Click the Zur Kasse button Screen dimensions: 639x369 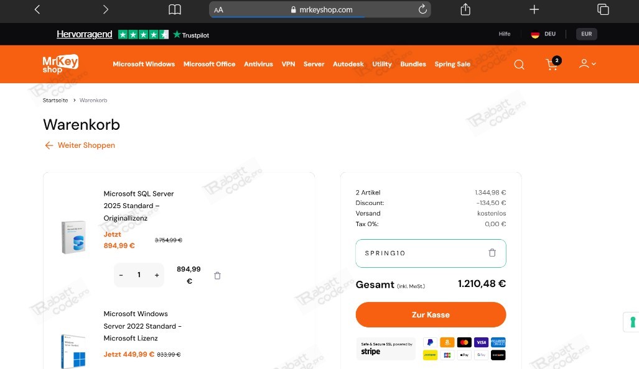[x=430, y=315]
